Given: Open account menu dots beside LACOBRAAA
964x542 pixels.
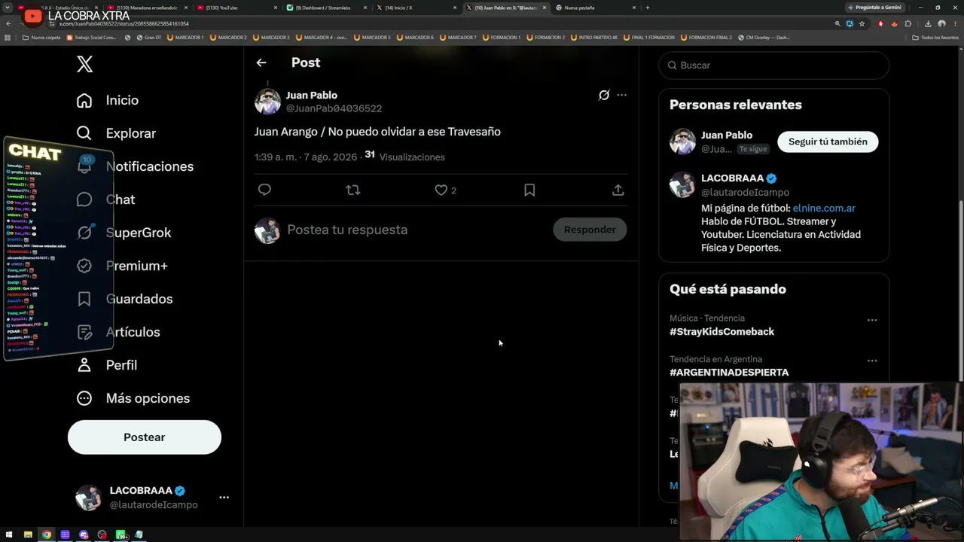Looking at the screenshot, I should (x=224, y=498).
